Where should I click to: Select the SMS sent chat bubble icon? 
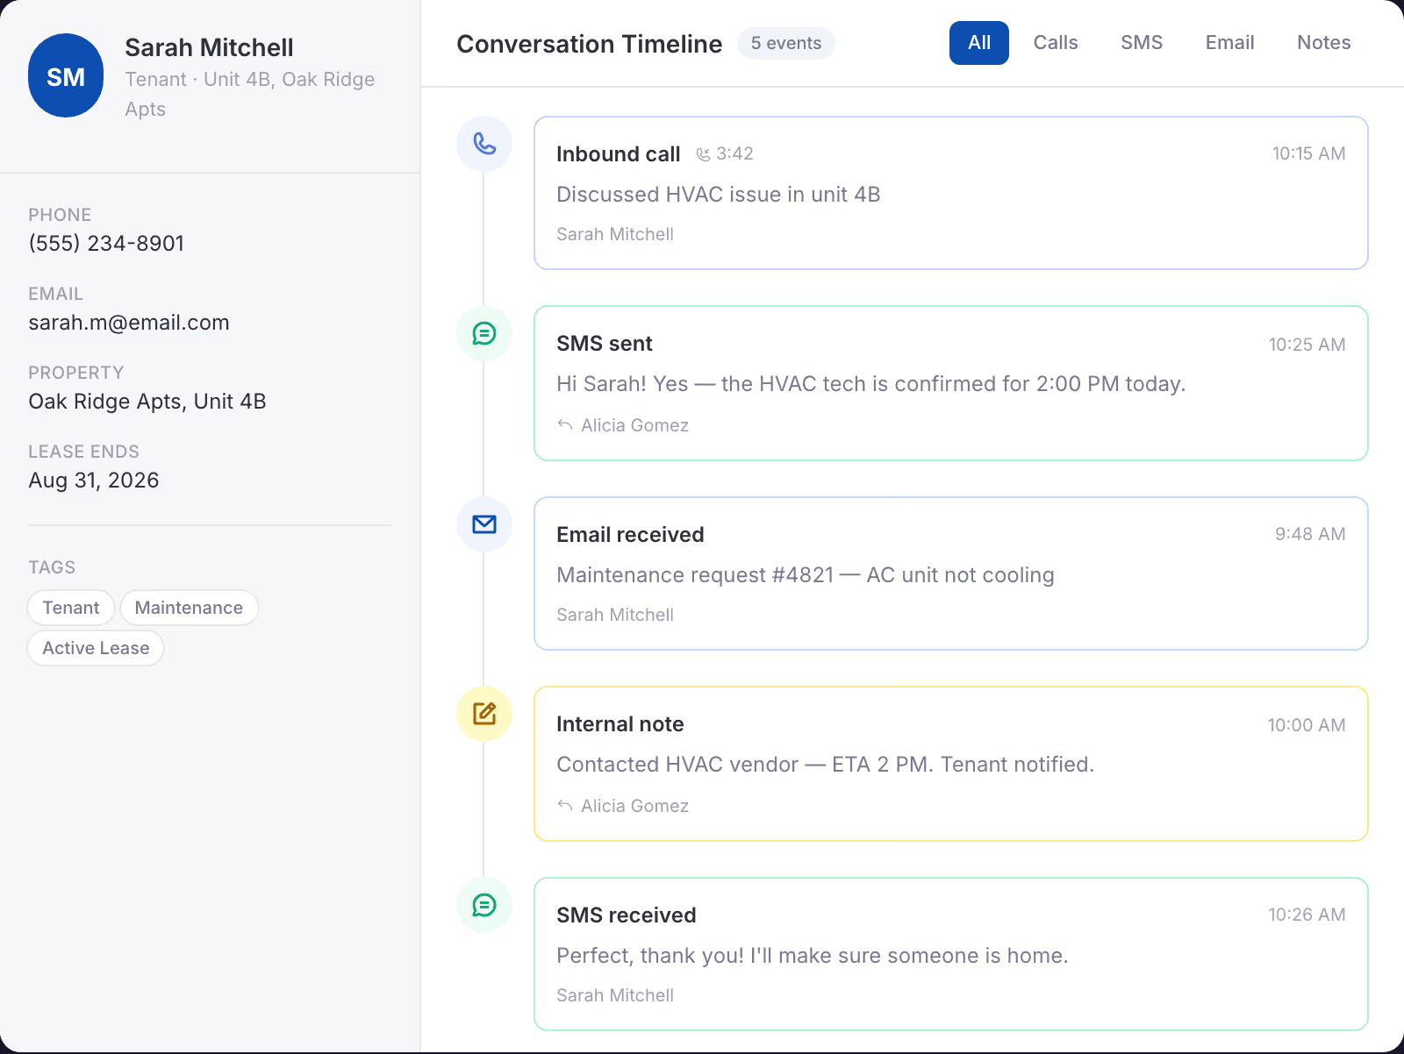pos(484,333)
